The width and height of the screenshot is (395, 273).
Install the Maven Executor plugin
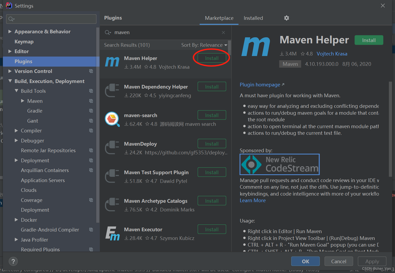(x=212, y=229)
